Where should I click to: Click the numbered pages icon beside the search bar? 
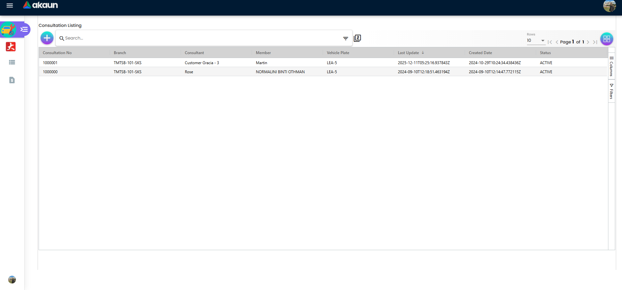pos(357,38)
